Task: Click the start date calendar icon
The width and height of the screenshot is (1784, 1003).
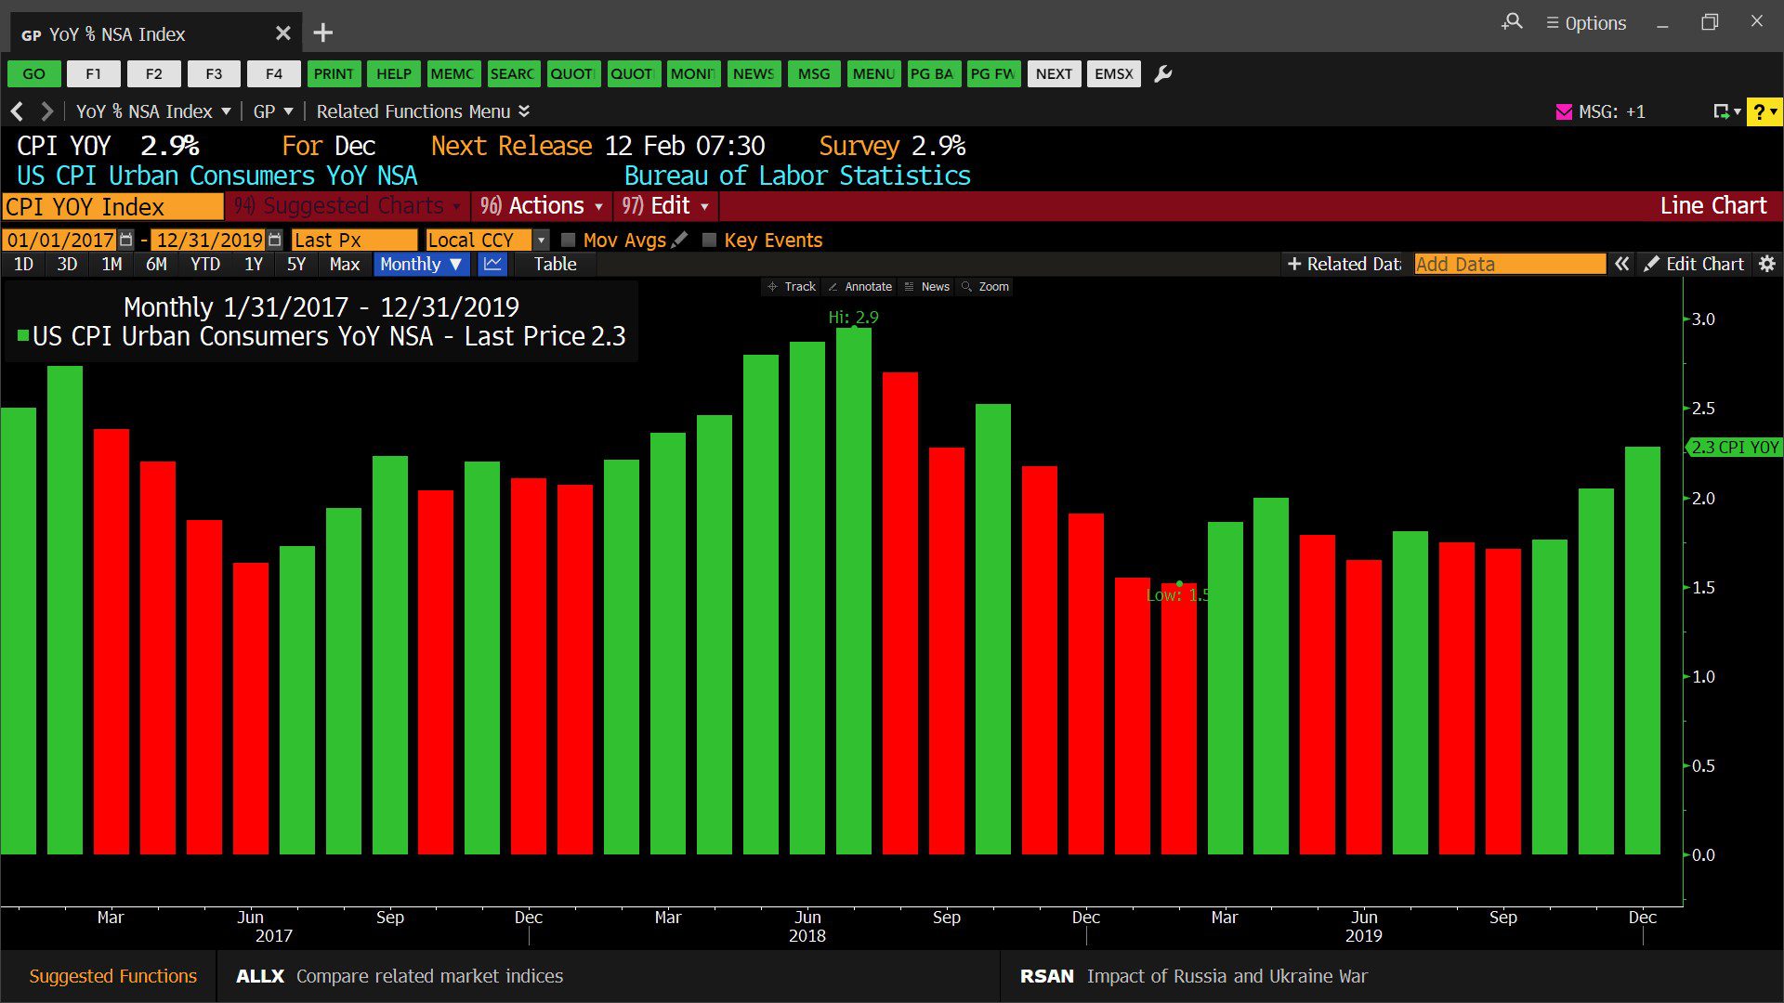Action: 126,240
